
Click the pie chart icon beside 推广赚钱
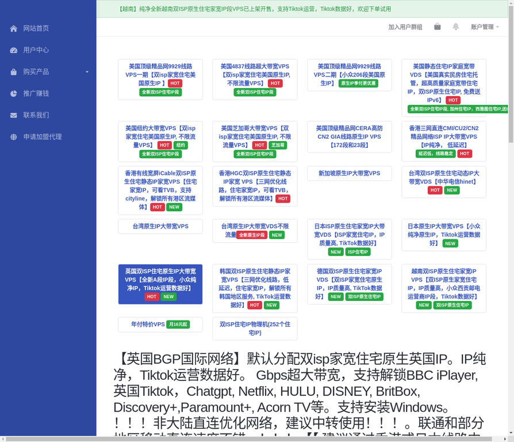coord(14,93)
